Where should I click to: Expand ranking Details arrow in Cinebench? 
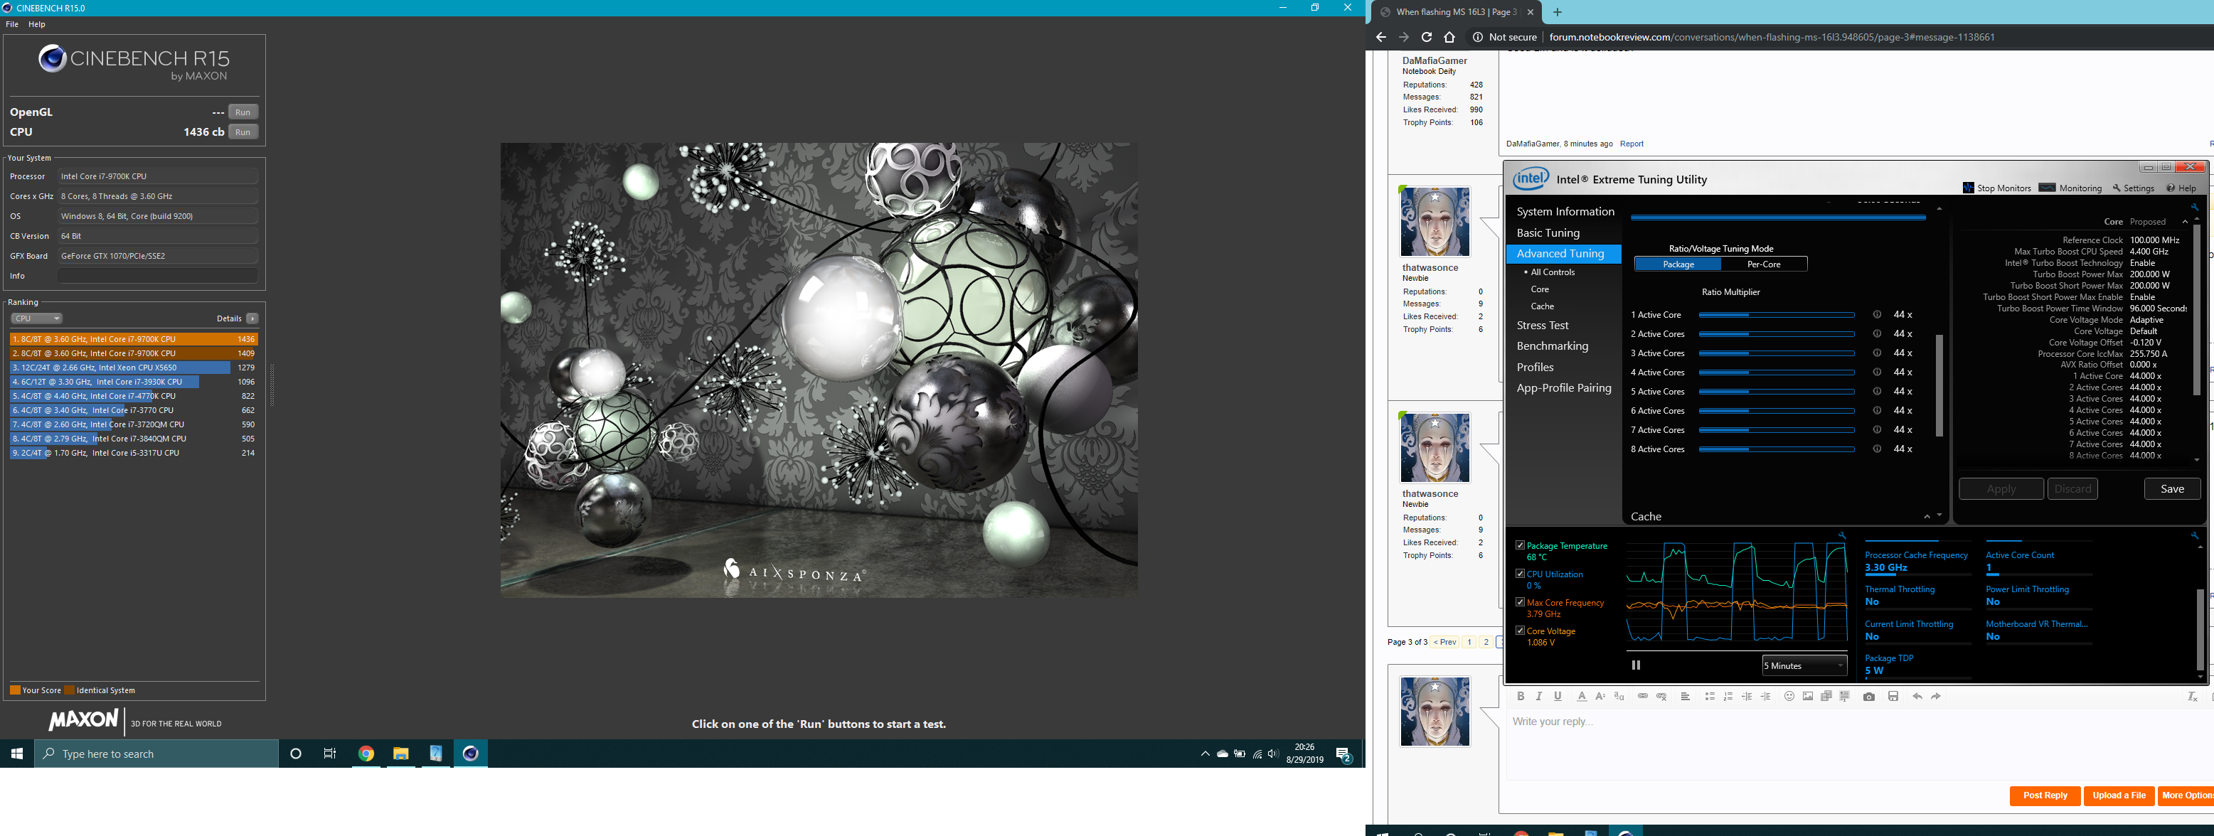point(252,318)
